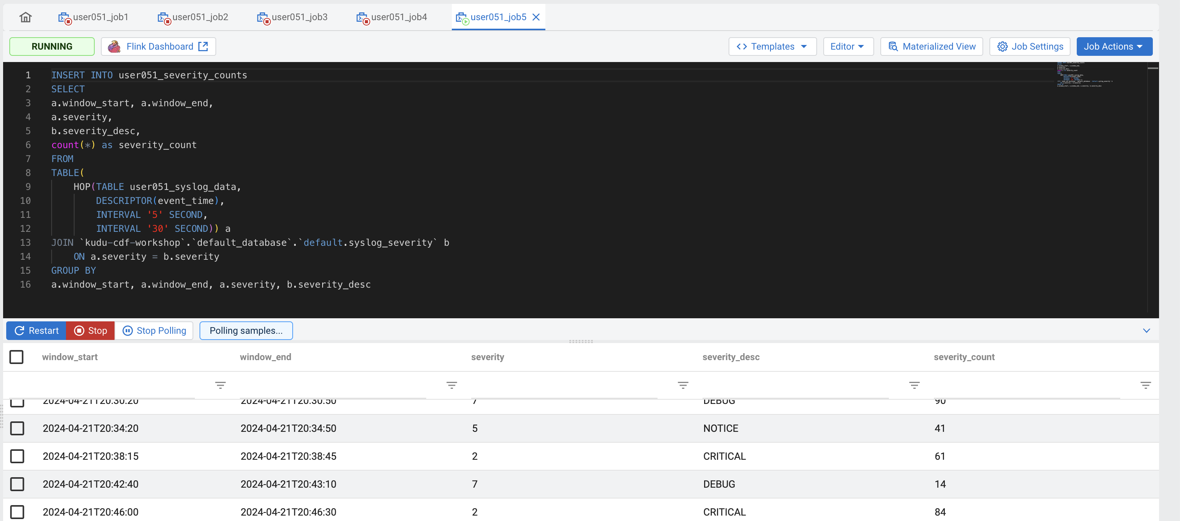This screenshot has height=521, width=1180.
Task: Toggle the select-all checkbox in header
Action: 16,357
